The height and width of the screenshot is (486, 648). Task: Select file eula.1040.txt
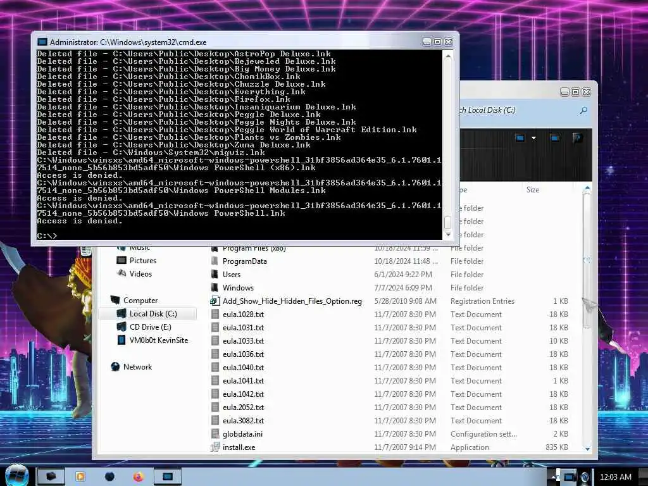[x=243, y=368]
